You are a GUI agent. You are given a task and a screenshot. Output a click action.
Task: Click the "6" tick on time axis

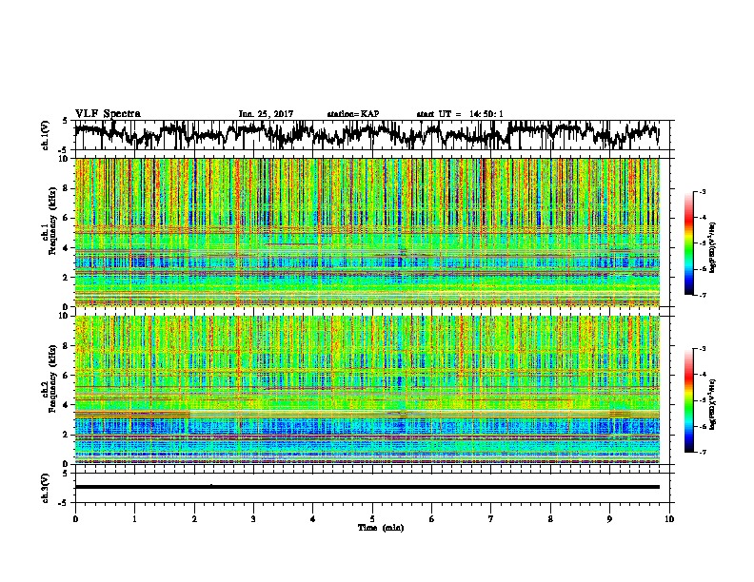(x=432, y=519)
